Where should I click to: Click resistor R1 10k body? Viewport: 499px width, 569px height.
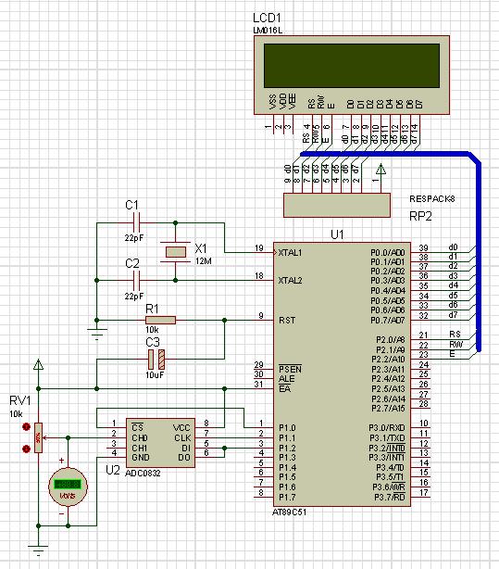(x=160, y=320)
